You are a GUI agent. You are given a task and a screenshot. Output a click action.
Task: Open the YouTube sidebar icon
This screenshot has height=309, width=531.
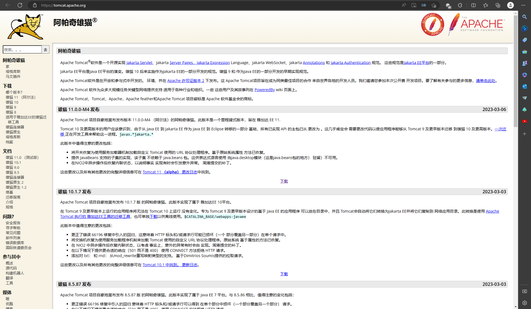[x=524, y=121]
